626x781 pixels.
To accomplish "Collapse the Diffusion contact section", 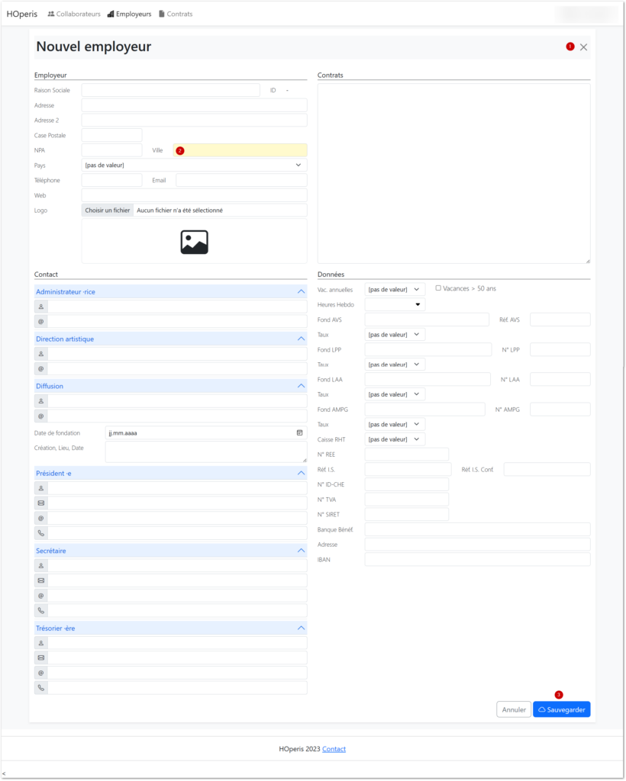I will [x=301, y=386].
